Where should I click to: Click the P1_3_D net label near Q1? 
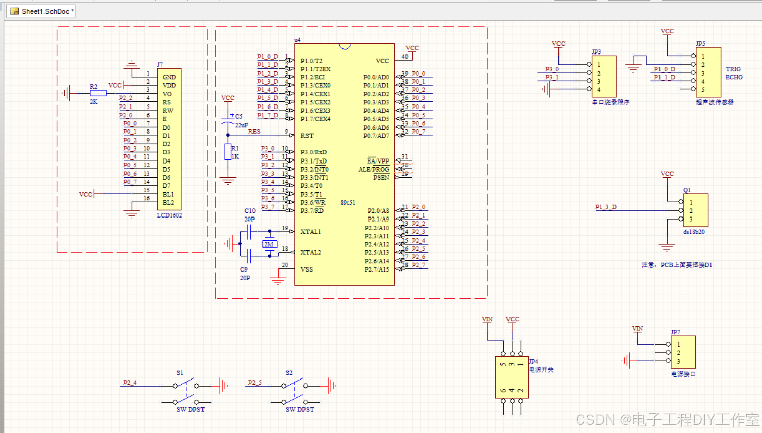pos(605,207)
